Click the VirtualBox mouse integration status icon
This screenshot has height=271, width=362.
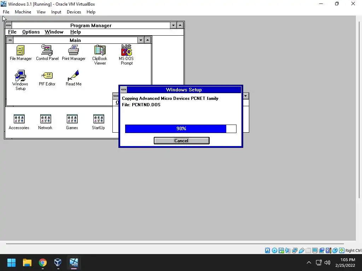[335, 251]
